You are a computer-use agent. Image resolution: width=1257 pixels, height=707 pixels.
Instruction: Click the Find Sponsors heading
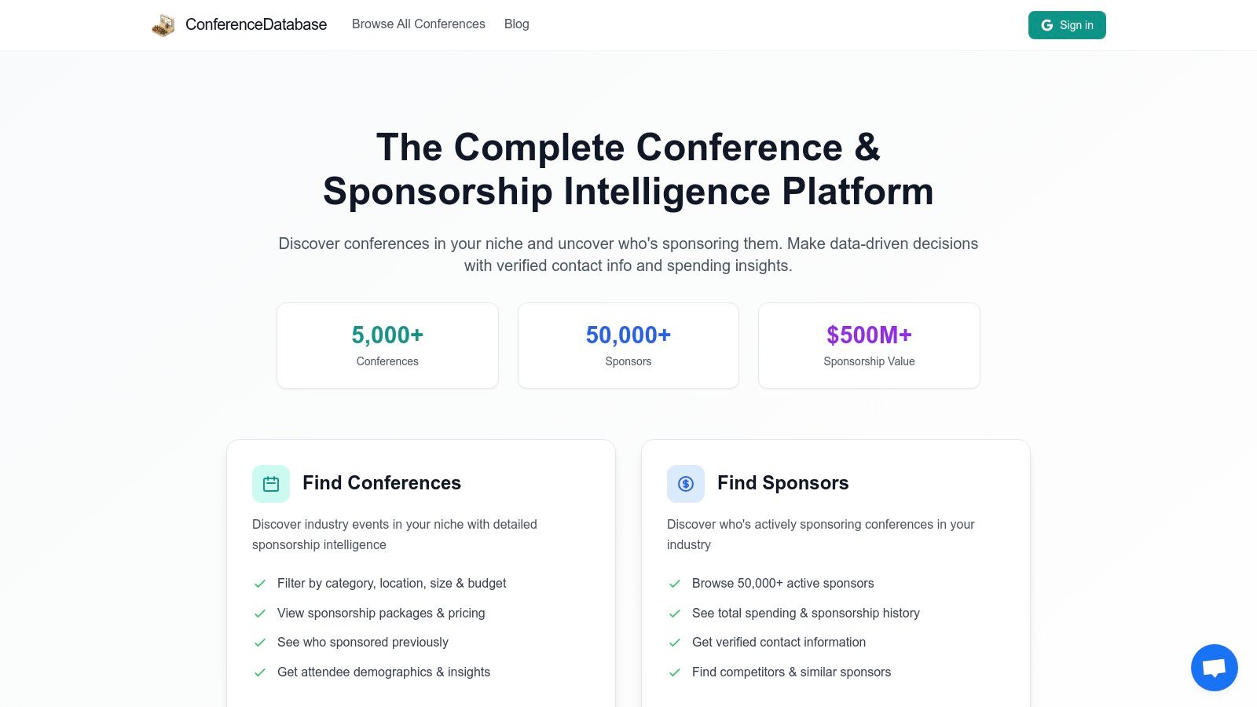782,483
